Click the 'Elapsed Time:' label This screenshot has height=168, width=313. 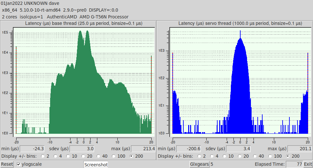pos(269,164)
